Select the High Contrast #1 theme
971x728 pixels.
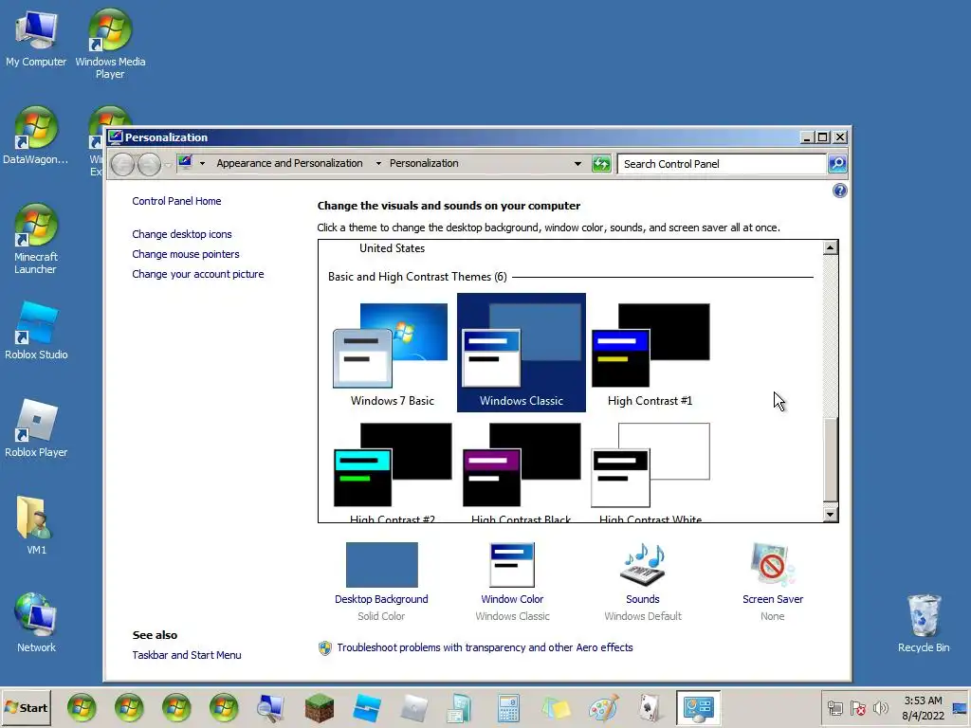click(x=650, y=353)
